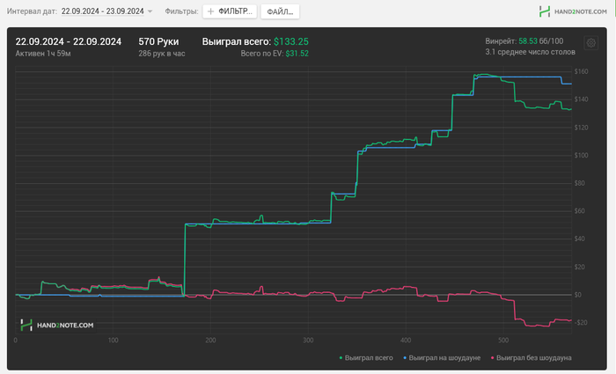Click the $160 y-axis label
The width and height of the screenshot is (616, 374).
tap(581, 71)
